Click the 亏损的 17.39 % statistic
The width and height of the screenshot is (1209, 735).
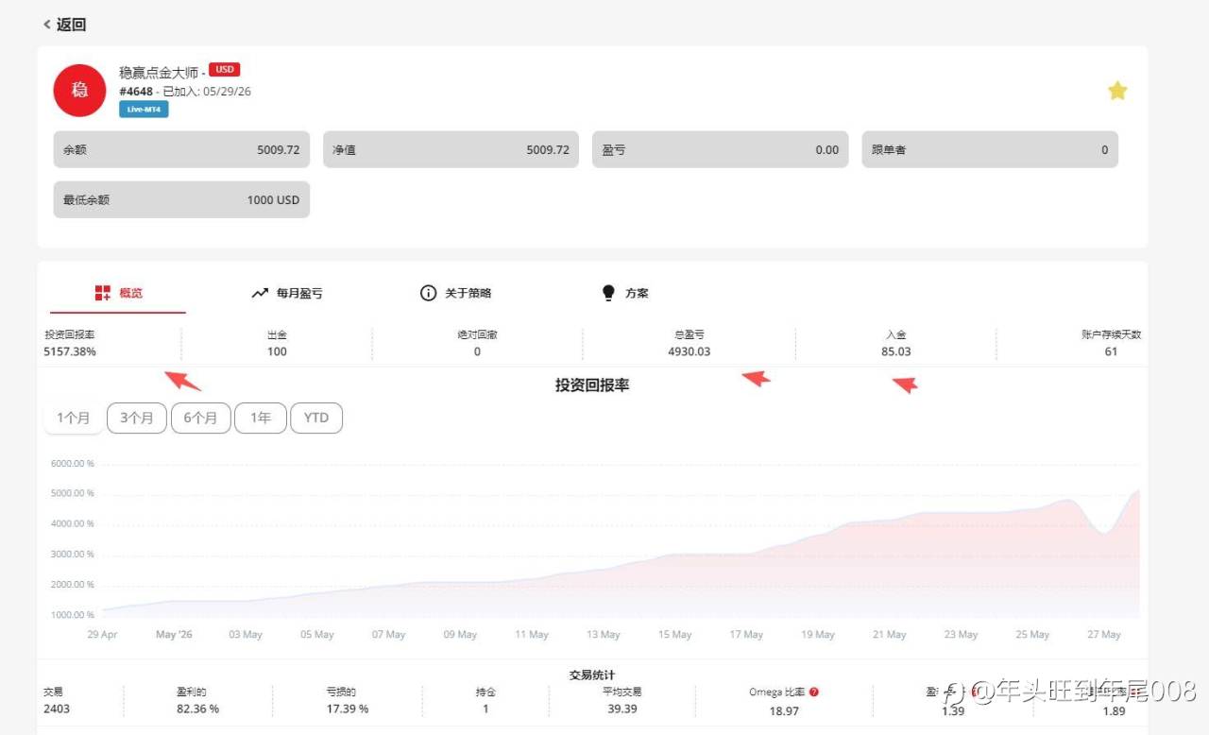point(347,700)
